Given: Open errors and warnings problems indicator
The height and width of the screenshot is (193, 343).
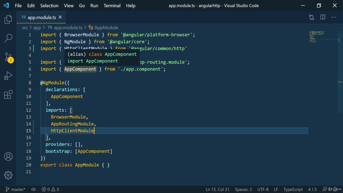Looking at the screenshot, I should [x=50, y=189].
